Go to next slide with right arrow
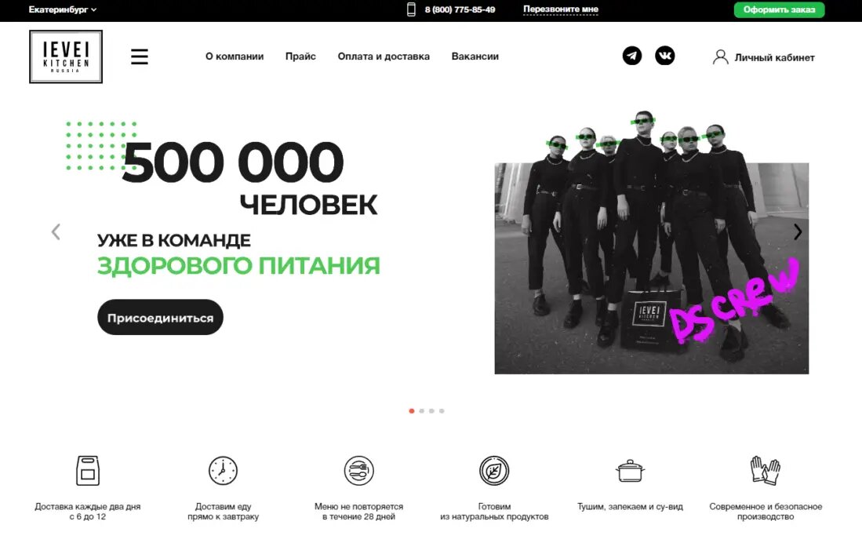 pyautogui.click(x=798, y=232)
